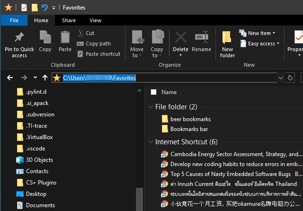Switch to the Share ribbon tab

click(x=69, y=20)
